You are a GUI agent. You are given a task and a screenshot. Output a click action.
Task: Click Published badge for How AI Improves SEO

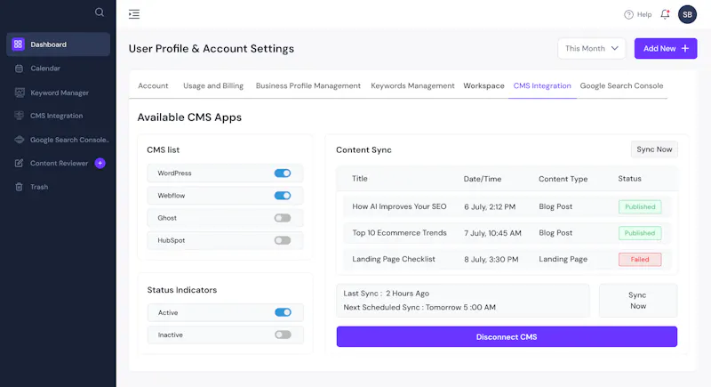coord(640,207)
